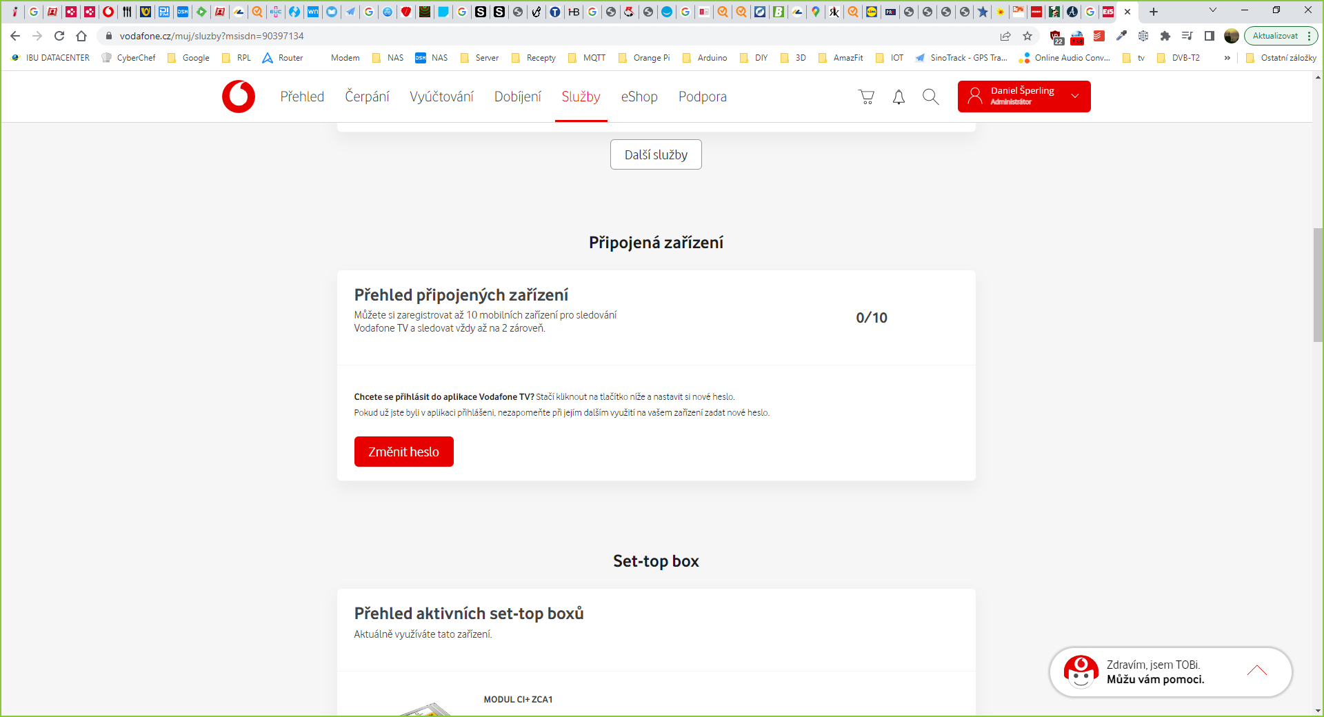The image size is (1324, 717).
Task: Click the search magnifier icon
Action: coord(931,97)
